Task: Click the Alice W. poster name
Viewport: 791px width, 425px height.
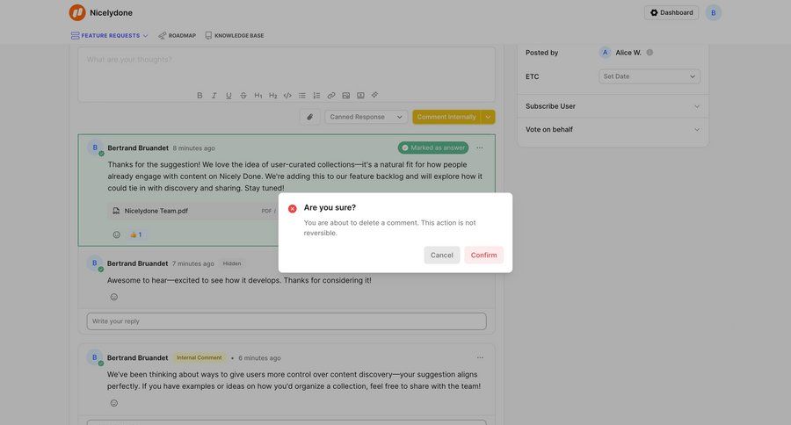Action: pos(628,53)
